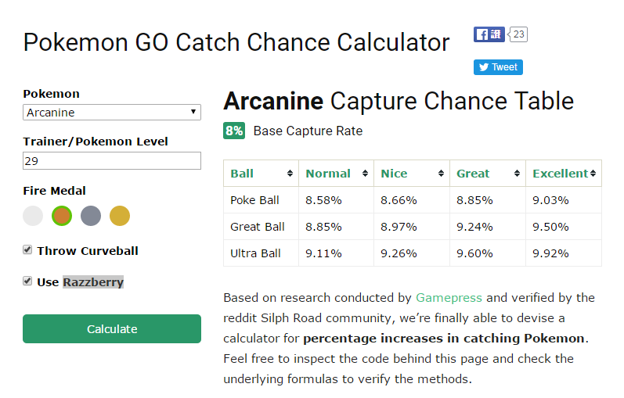Click the Facebook like count bubble
Screen dimensions: 624x398
coord(519,34)
